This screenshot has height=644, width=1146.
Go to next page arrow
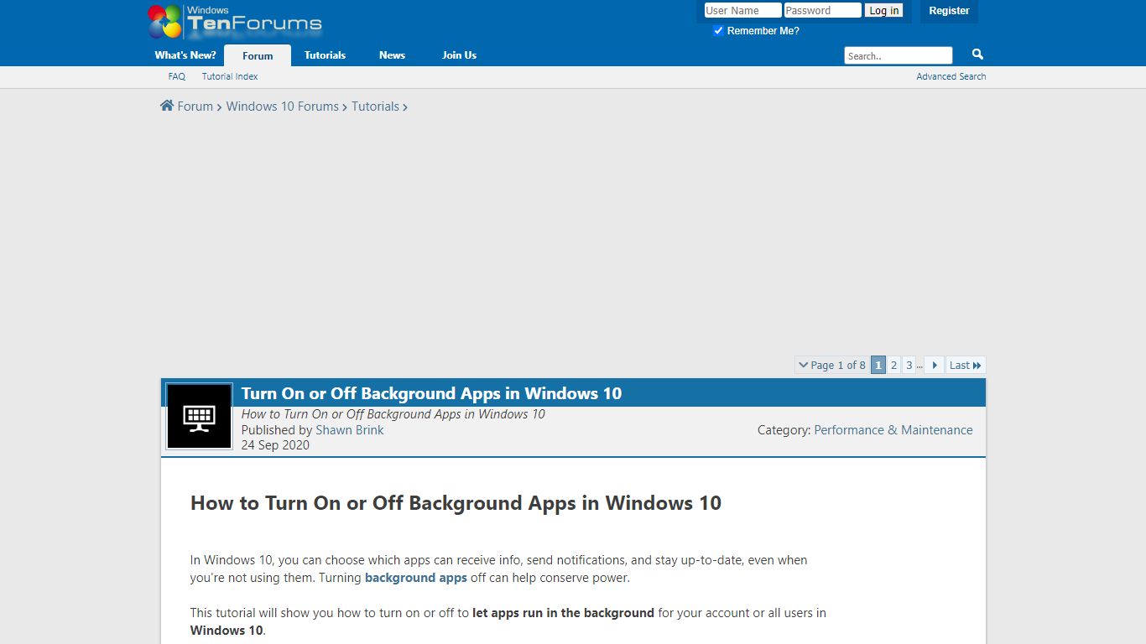coord(934,365)
